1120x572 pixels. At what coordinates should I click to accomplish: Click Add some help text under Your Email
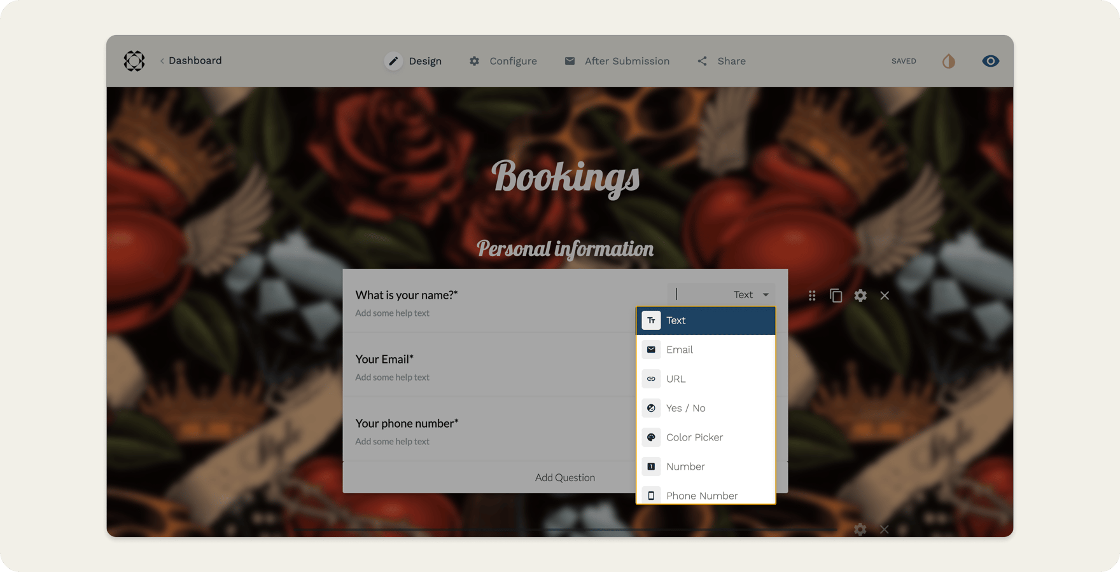coord(392,377)
